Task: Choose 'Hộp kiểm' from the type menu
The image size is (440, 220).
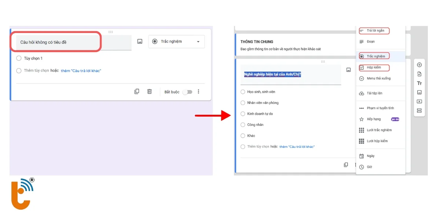Action: tap(374, 67)
